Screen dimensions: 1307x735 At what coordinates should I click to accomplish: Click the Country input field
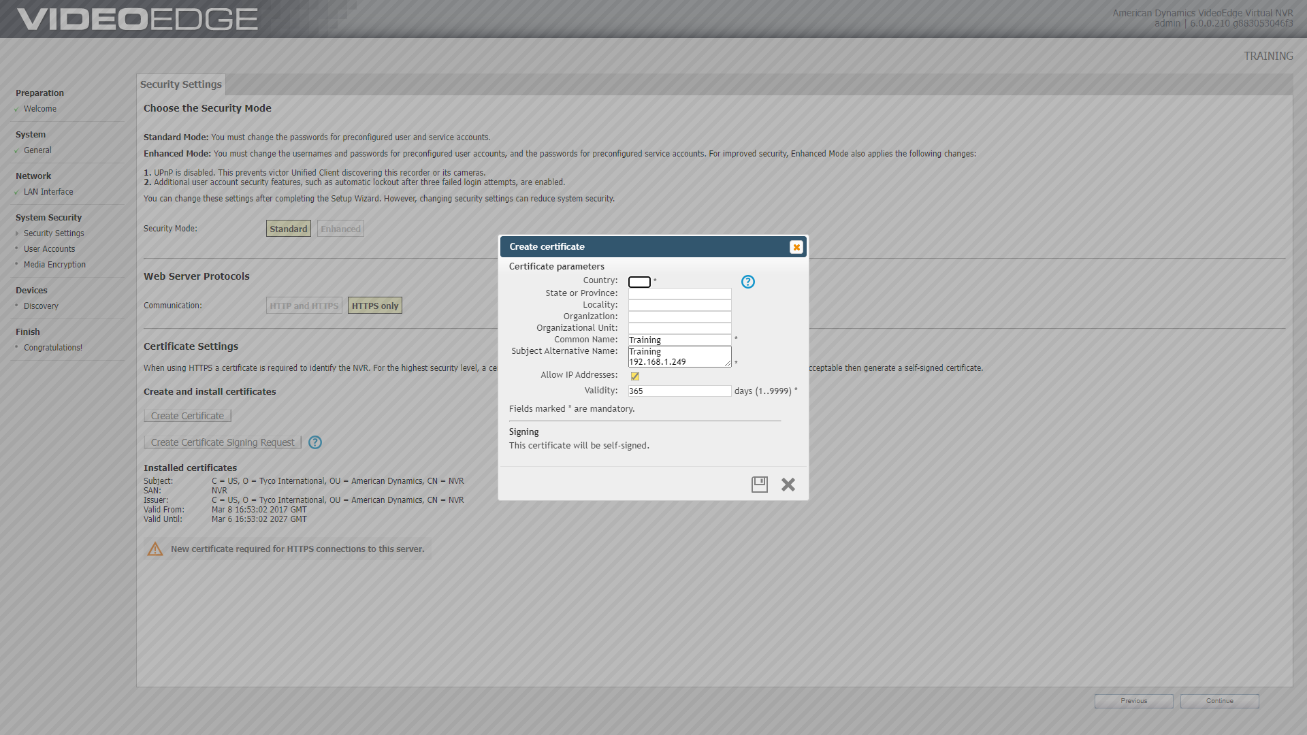coord(639,282)
